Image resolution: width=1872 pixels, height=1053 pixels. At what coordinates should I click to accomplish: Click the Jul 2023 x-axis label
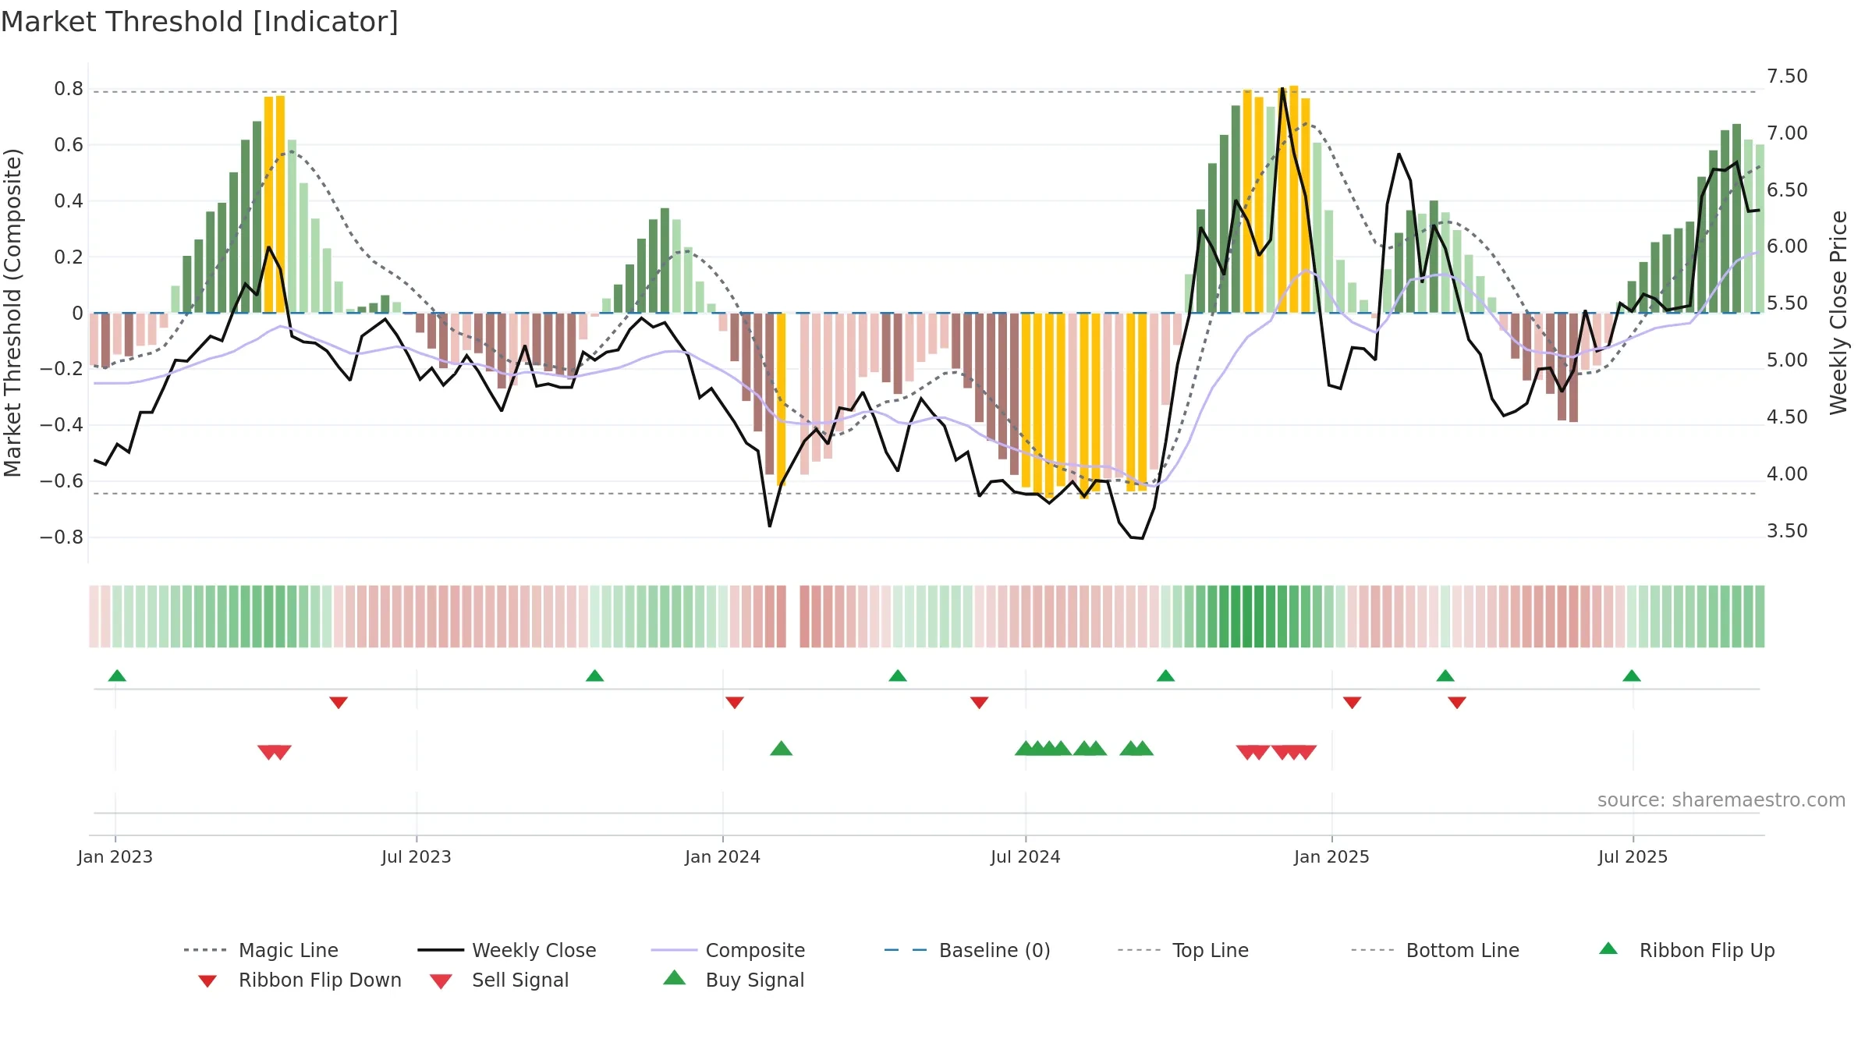click(417, 856)
